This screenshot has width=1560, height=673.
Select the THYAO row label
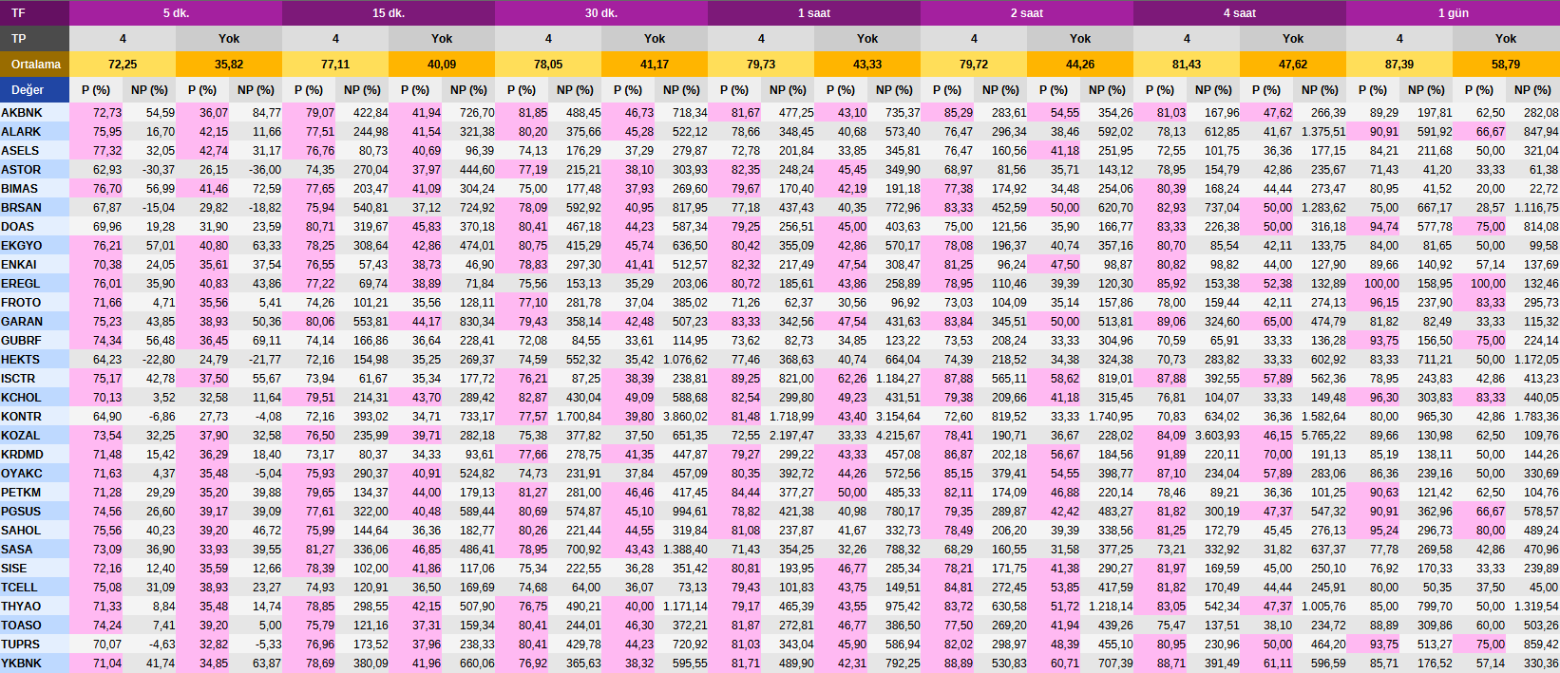point(34,607)
